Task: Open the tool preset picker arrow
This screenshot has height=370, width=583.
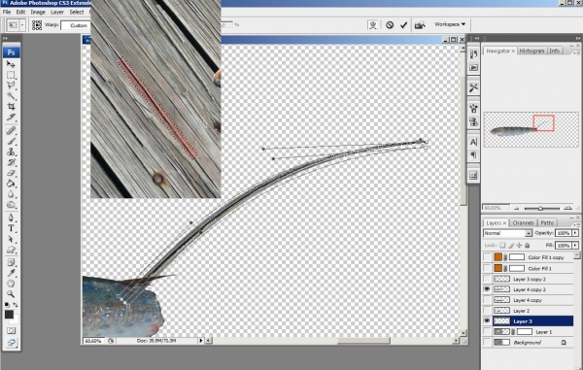Action: coord(22,25)
